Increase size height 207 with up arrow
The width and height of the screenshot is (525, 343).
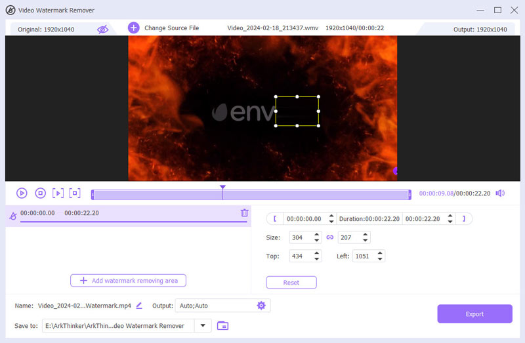point(366,235)
